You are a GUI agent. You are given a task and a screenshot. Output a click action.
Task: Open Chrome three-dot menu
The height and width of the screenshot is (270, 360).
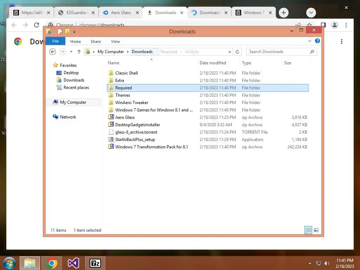point(346,25)
